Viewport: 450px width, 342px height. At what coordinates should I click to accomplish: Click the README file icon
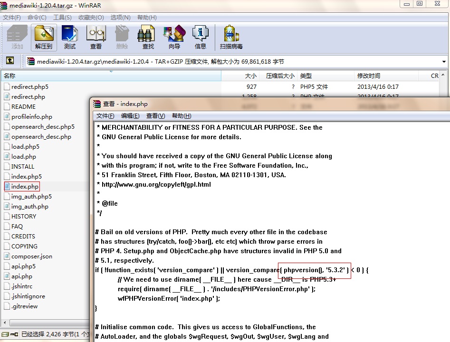(x=7, y=106)
